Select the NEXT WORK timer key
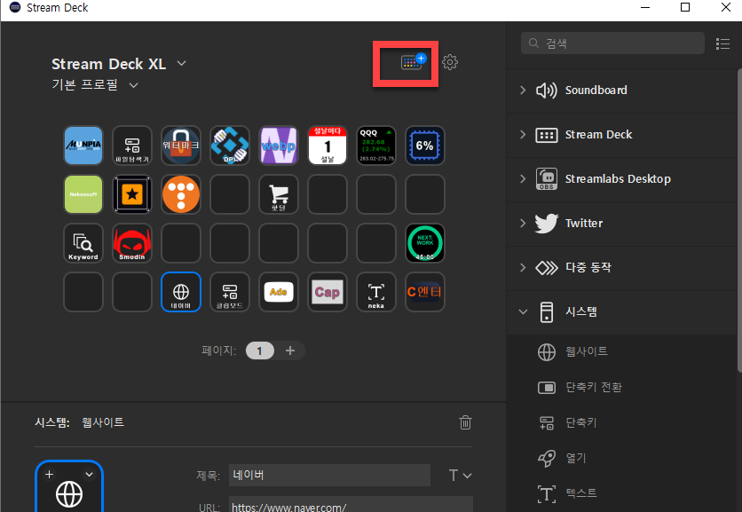Image resolution: width=742 pixels, height=512 pixels. [425, 243]
